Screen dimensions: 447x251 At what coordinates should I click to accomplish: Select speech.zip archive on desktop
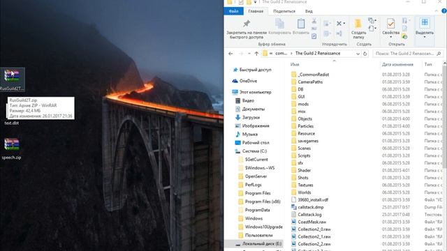(11, 149)
